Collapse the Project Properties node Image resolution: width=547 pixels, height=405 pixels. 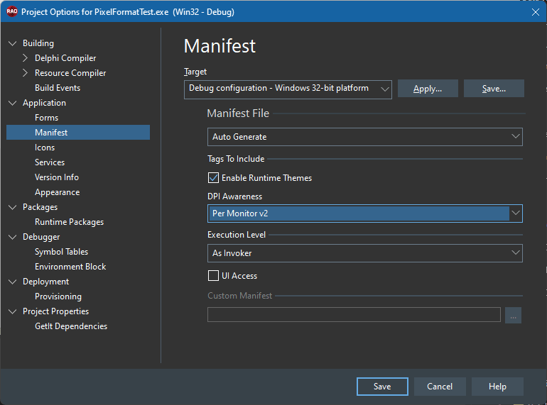click(x=13, y=311)
